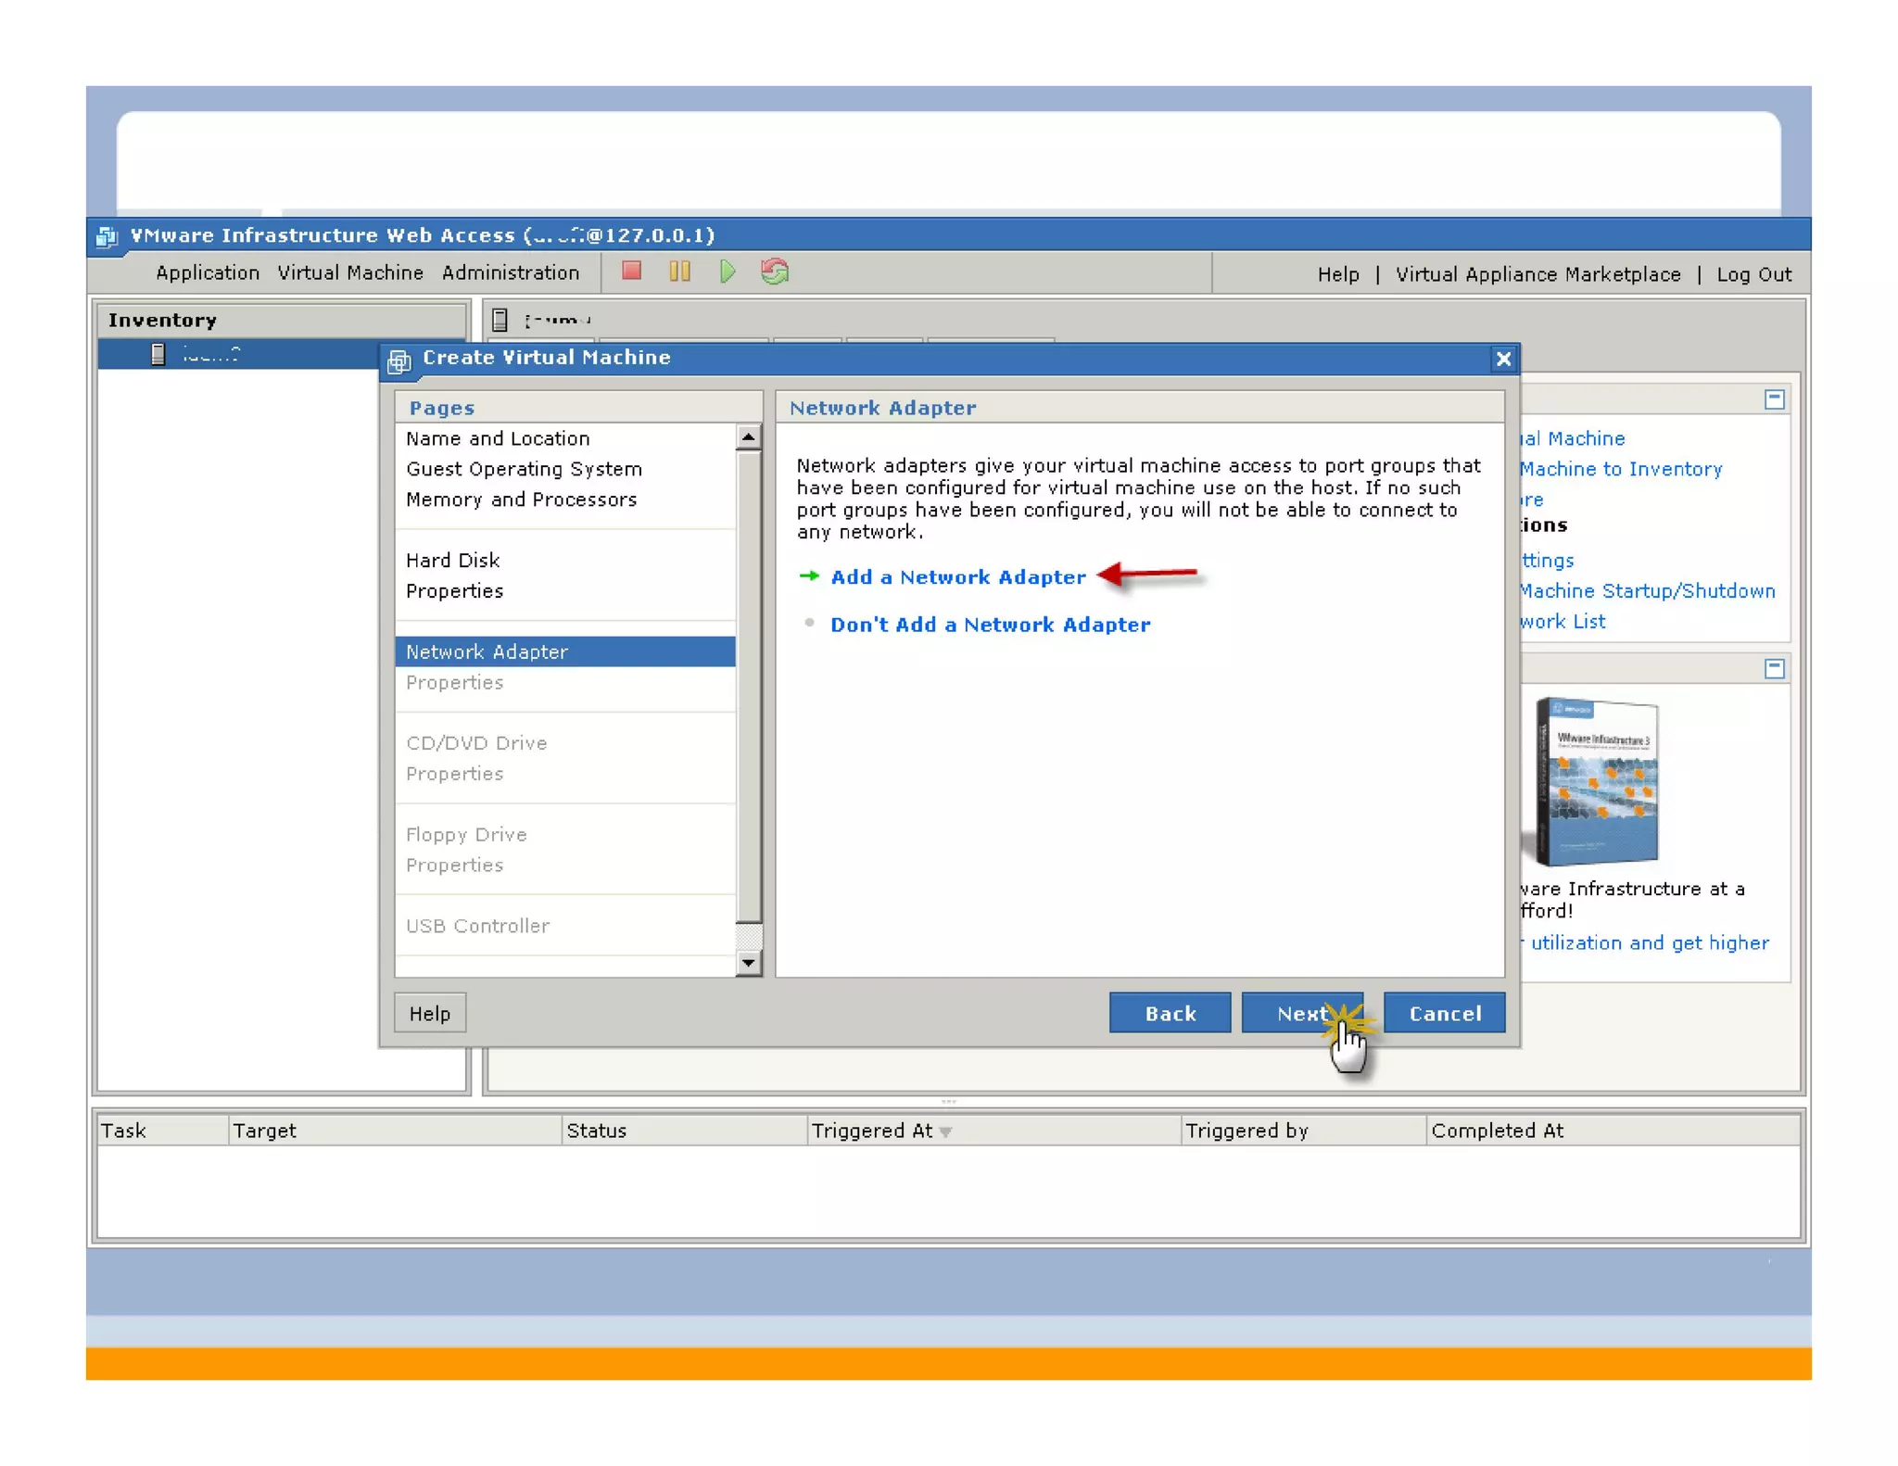The height and width of the screenshot is (1466, 1898).
Task: Click the red Power Off stop icon
Action: (x=631, y=272)
